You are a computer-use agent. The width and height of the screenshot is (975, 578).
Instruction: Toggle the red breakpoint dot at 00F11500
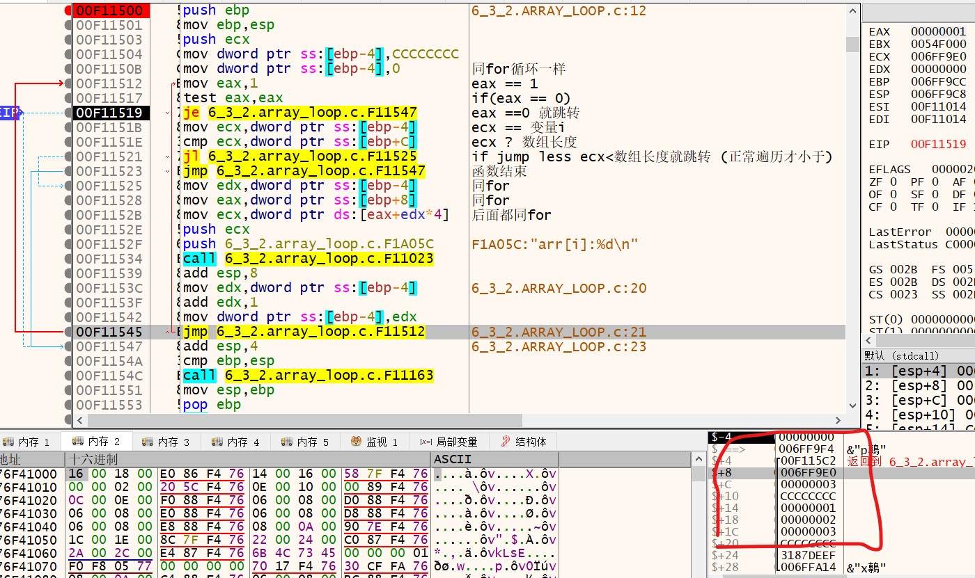(x=68, y=10)
